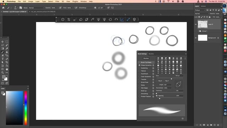The height and width of the screenshot is (128, 227).
Task: Select the Move tool
Action: [x=2, y=42]
